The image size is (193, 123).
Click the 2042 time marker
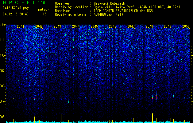[39, 26]
